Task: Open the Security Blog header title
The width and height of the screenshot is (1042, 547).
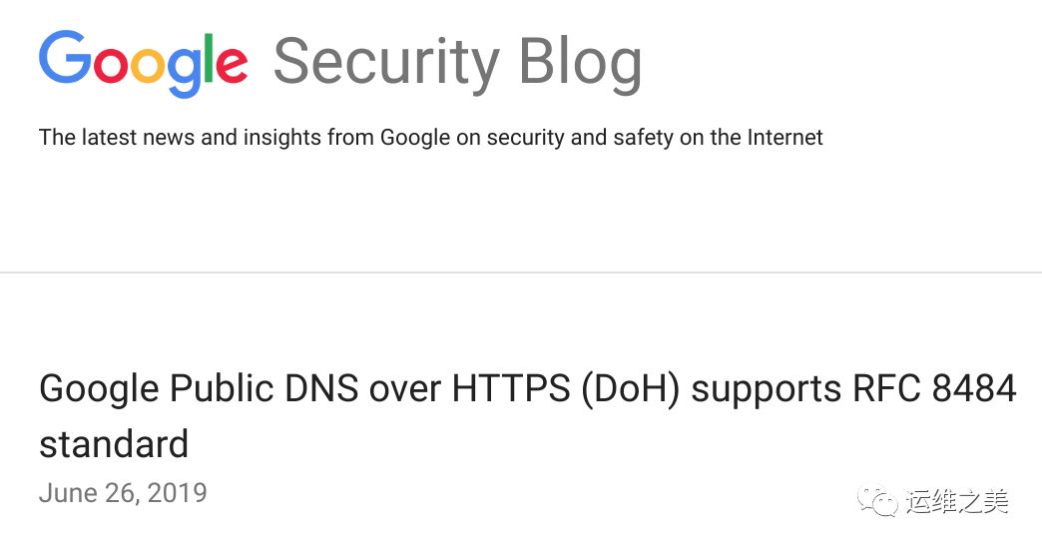Action: [457, 64]
